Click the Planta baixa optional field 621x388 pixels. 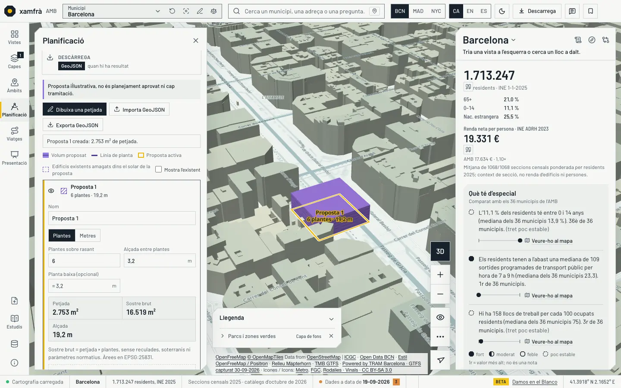84,286
